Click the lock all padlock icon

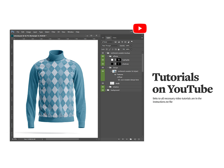pos(119,49)
